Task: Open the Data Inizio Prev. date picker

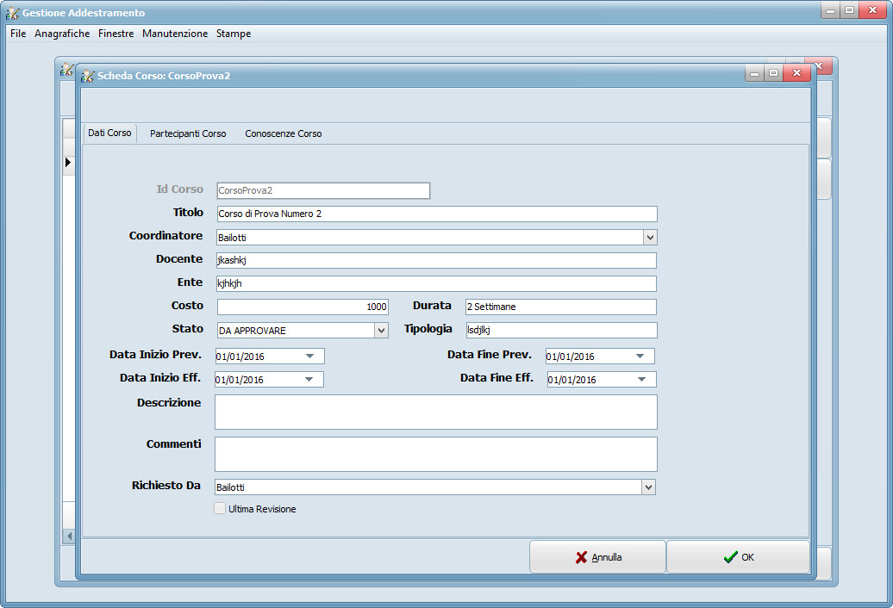Action: click(309, 356)
